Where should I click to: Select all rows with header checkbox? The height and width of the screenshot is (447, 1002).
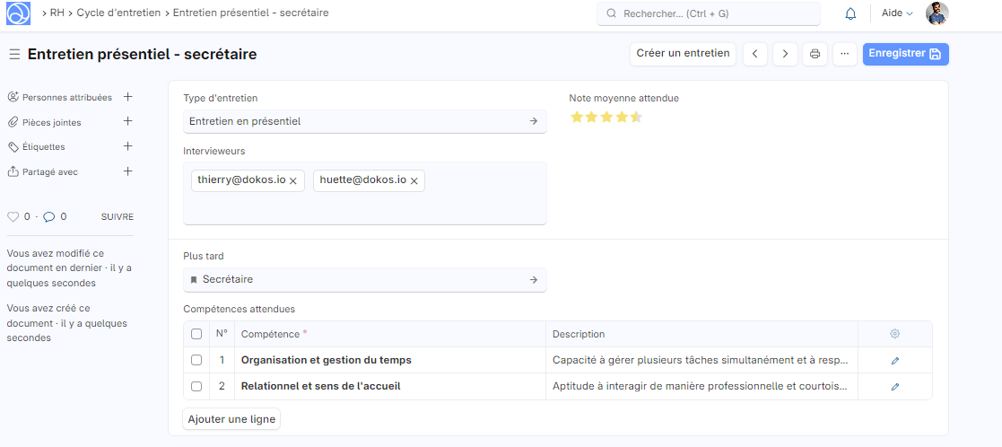point(196,334)
